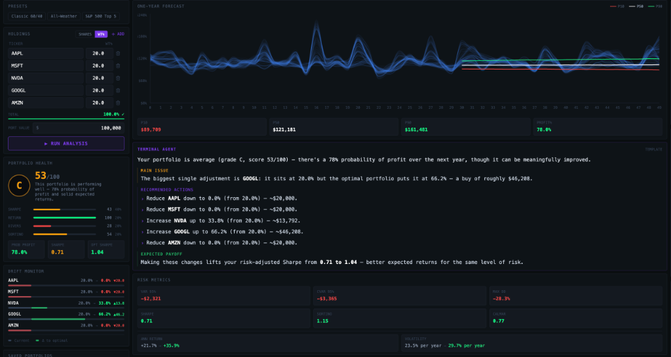Switch holdings input to Shares mode

pyautogui.click(x=85, y=34)
